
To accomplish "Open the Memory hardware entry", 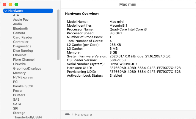I will [x=19, y=73].
